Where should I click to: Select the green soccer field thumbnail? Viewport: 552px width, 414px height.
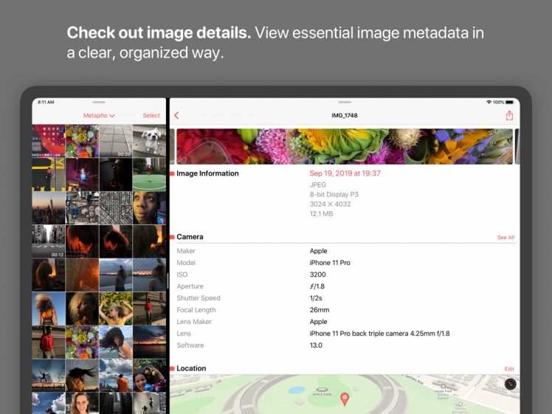pyautogui.click(x=149, y=175)
